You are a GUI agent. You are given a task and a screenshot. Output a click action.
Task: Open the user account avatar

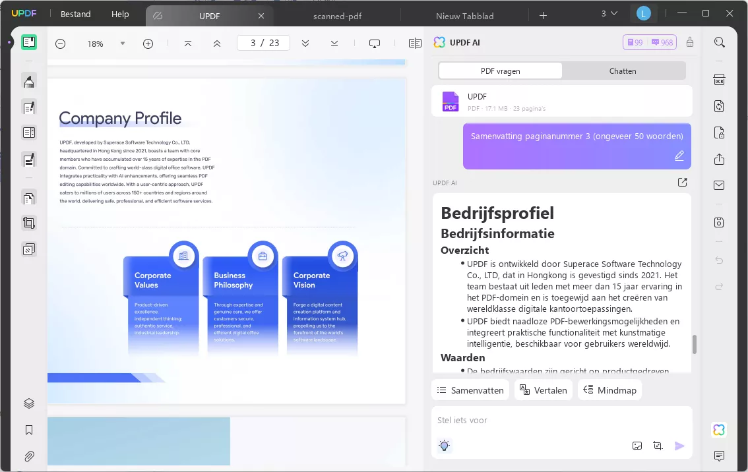click(644, 14)
